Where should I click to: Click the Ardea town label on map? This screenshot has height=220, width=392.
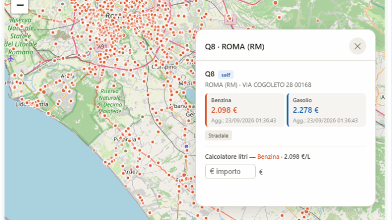tap(131, 172)
